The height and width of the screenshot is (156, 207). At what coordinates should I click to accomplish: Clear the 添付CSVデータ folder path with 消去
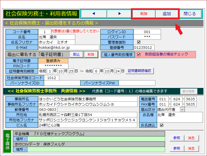(191, 148)
